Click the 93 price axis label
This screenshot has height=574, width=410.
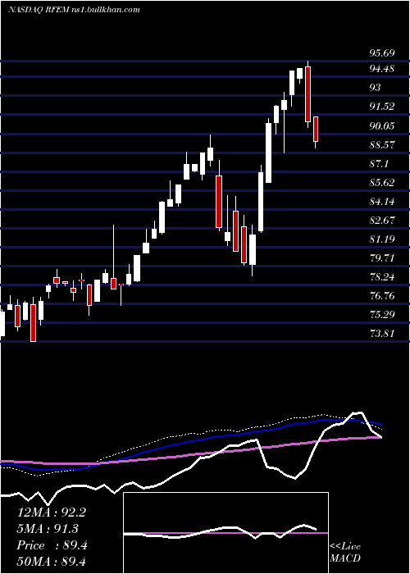[x=376, y=88]
